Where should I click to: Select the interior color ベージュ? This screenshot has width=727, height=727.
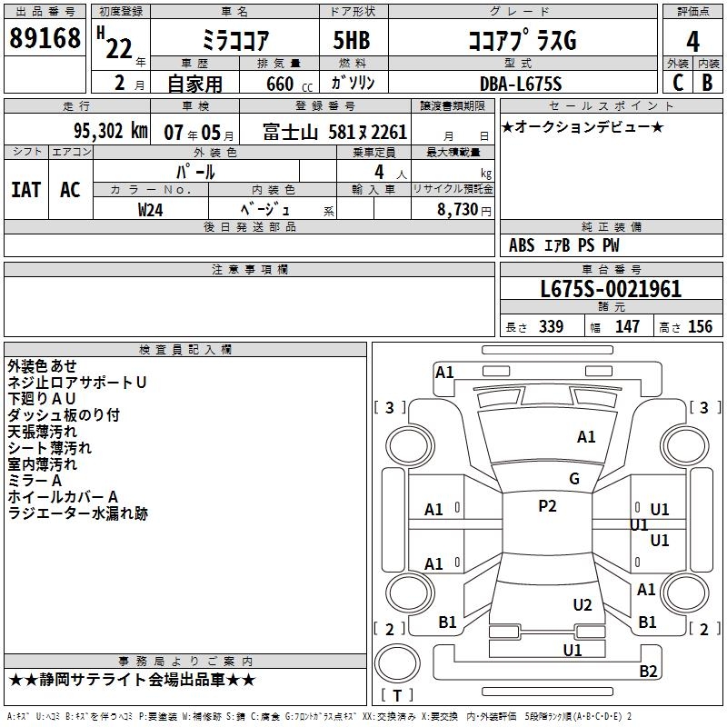[x=265, y=209]
